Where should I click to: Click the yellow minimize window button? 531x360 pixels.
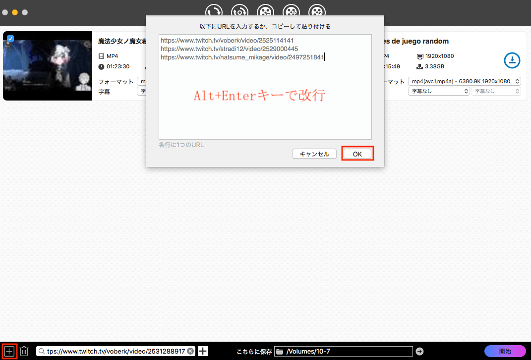point(15,12)
